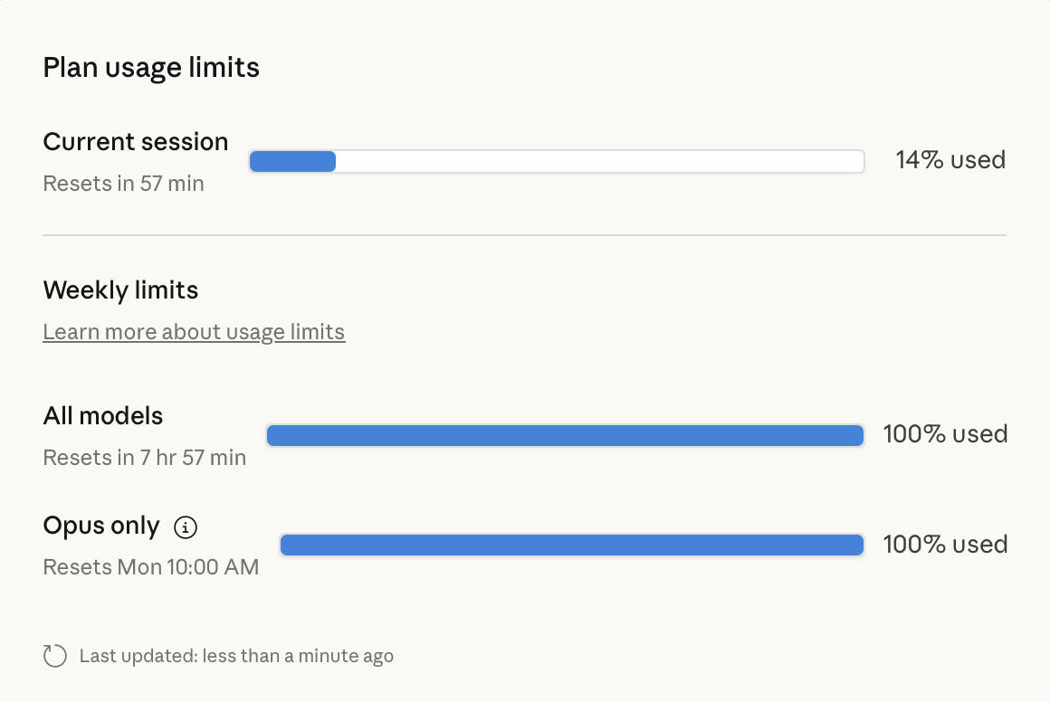1050x702 pixels.
Task: Tap the information badge next to Opus only
Action: [x=185, y=527]
